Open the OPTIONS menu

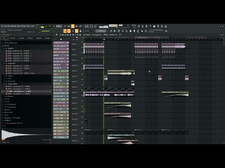(24, 26)
